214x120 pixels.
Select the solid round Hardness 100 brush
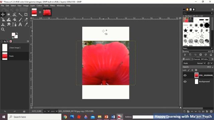(x=207, y=25)
